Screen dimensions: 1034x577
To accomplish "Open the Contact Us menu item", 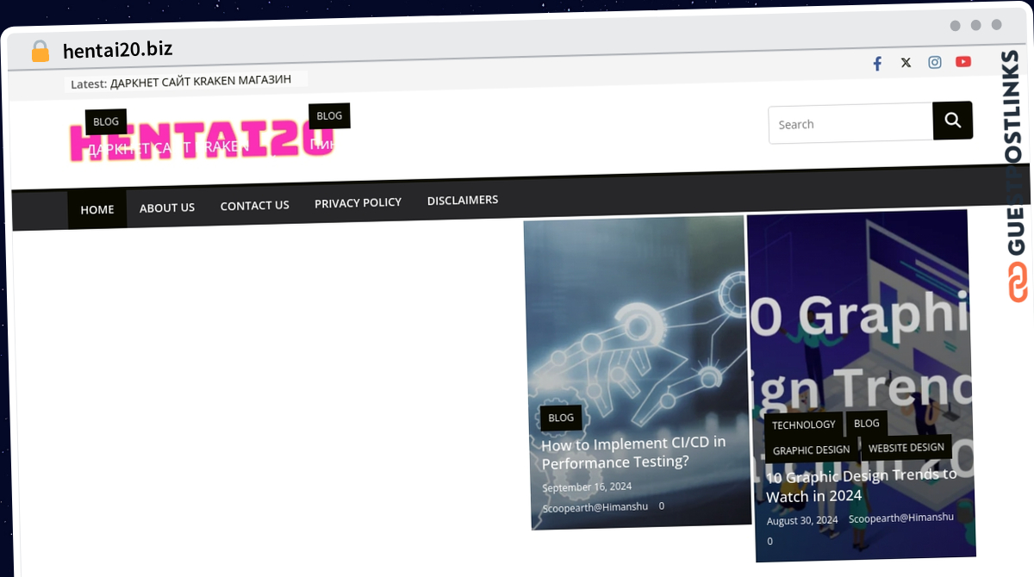I will click(x=255, y=205).
